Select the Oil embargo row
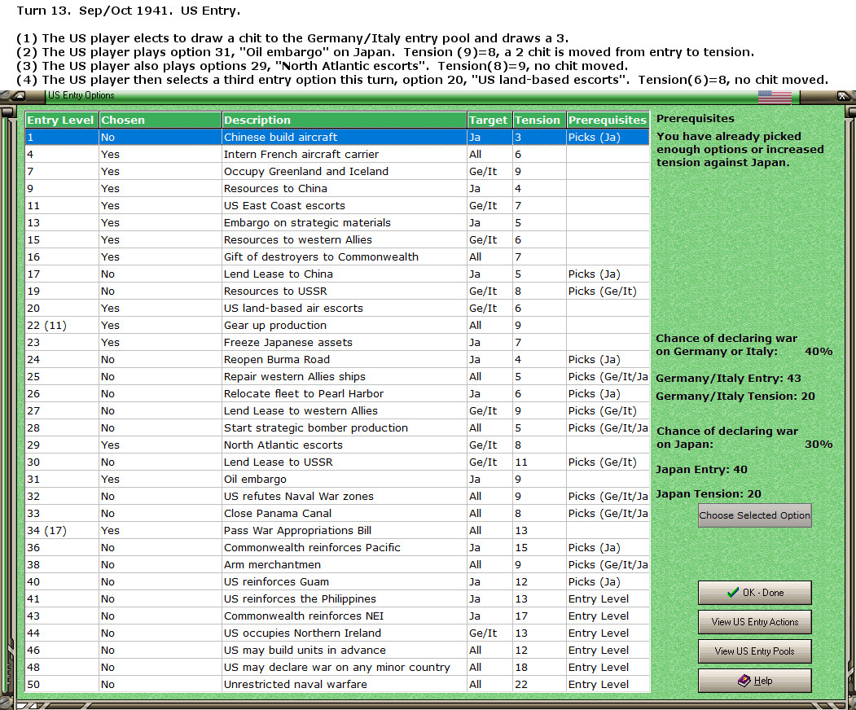The image size is (856, 710). 337,479
